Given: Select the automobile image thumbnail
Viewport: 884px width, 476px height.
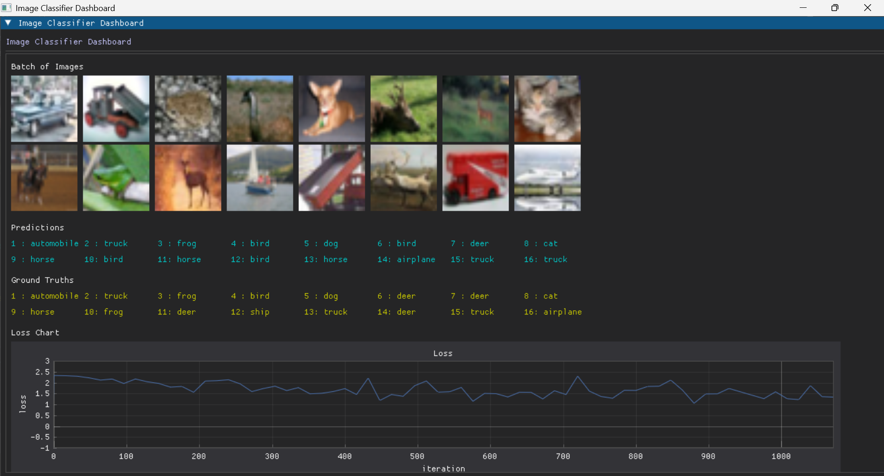Looking at the screenshot, I should click(x=44, y=109).
